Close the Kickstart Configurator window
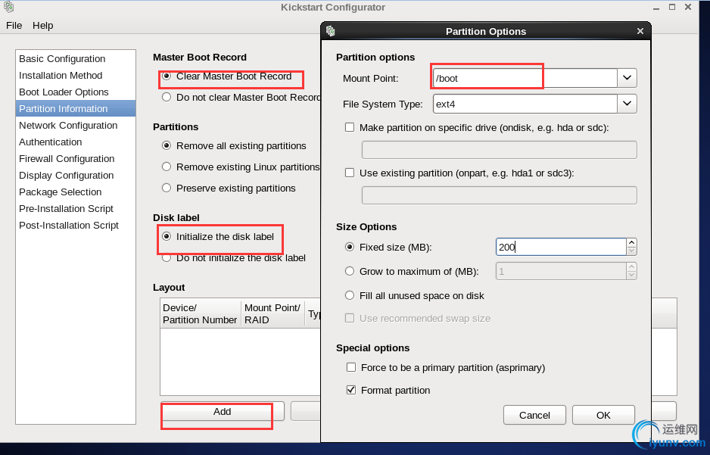This screenshot has height=455, width=710. pos(688,8)
